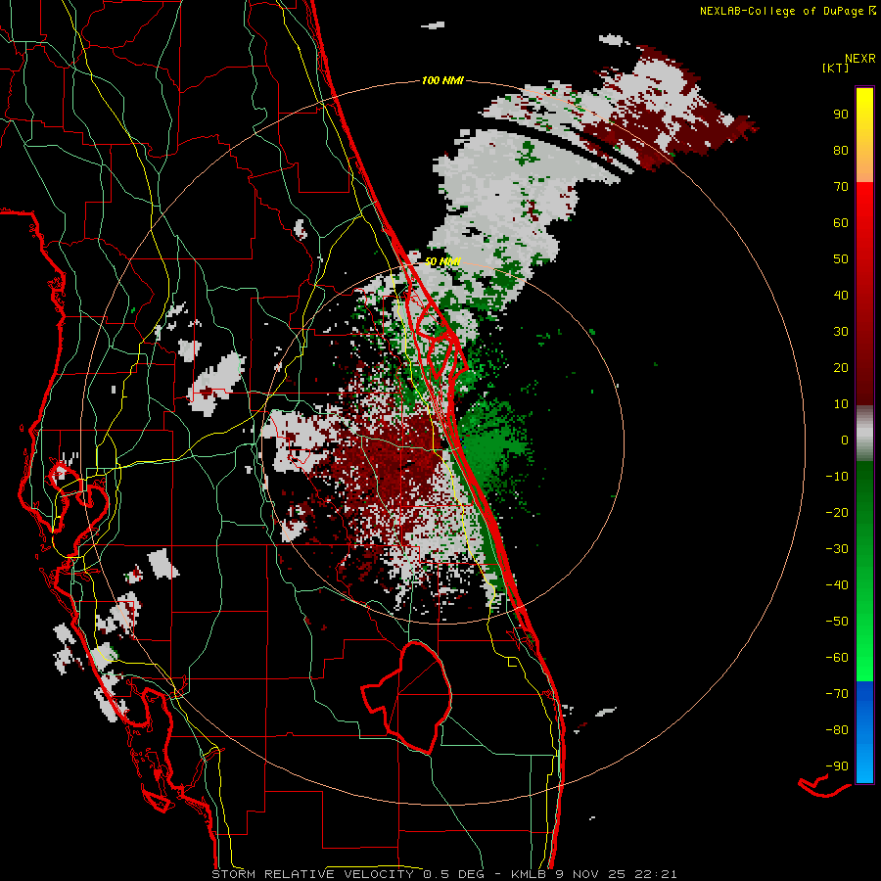Click the positive 30 knot scale value
The image size is (881, 881).
tap(841, 332)
